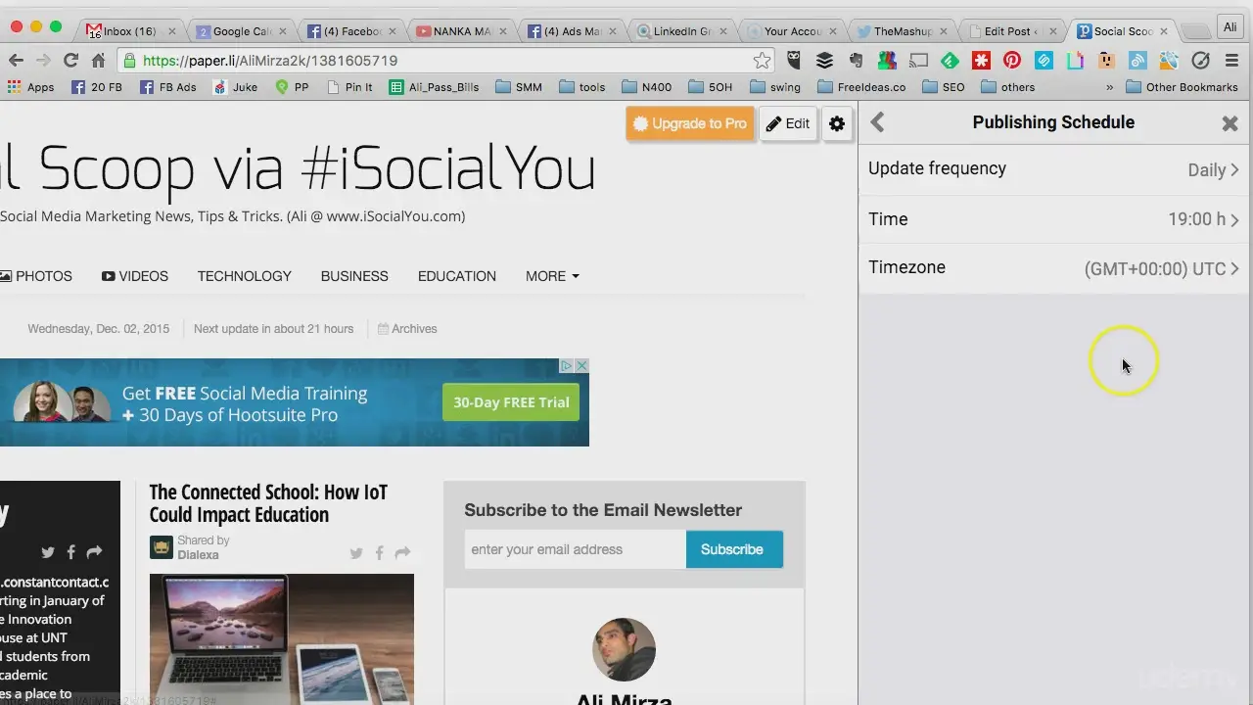Image resolution: width=1253 pixels, height=705 pixels.
Task: Click the browser back arrow
Action: [16, 61]
